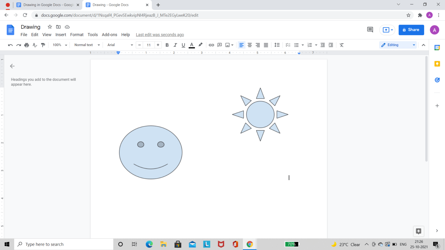Click the paint format tool
445x250 pixels.
point(43,45)
